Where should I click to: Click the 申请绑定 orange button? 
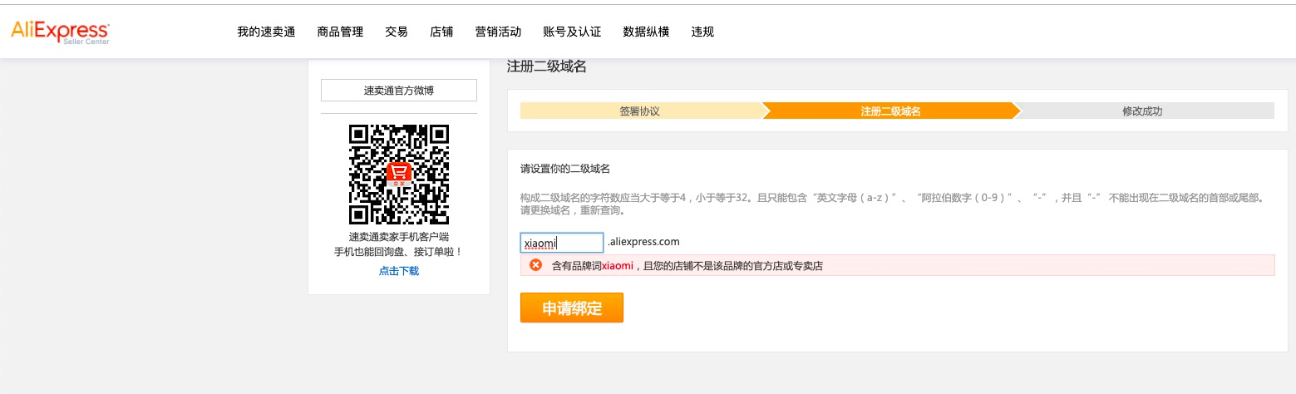[x=572, y=308]
